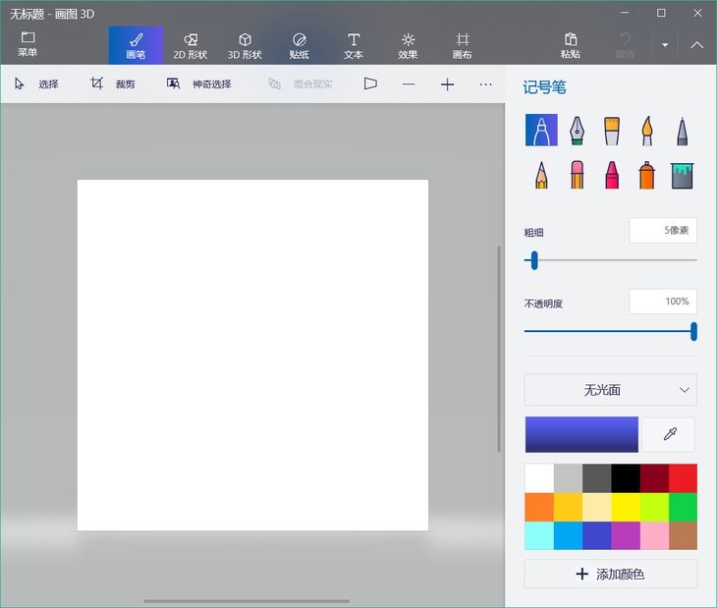The width and height of the screenshot is (717, 608).
Task: Click the 粗细 thickness value field
Action: [x=663, y=231]
